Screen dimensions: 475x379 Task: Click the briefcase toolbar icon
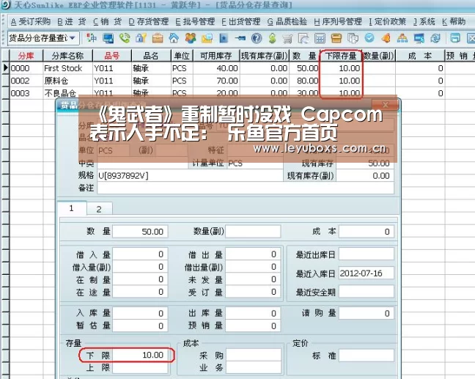tap(158, 38)
